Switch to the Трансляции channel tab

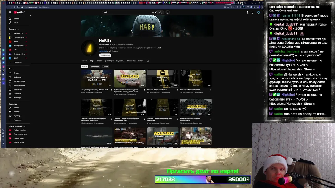[109, 61]
